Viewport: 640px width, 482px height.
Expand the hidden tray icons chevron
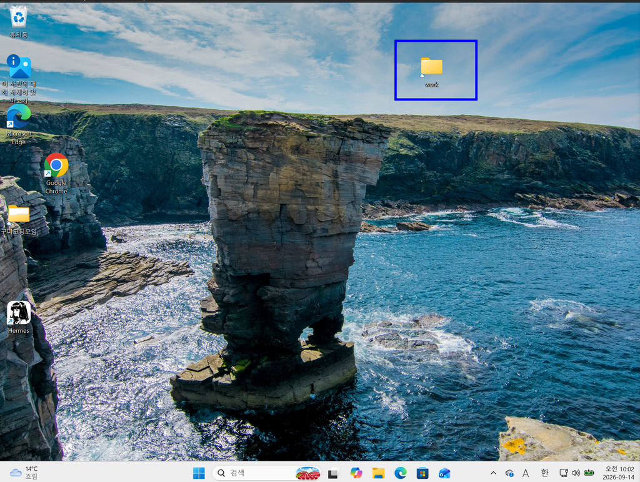(493, 473)
